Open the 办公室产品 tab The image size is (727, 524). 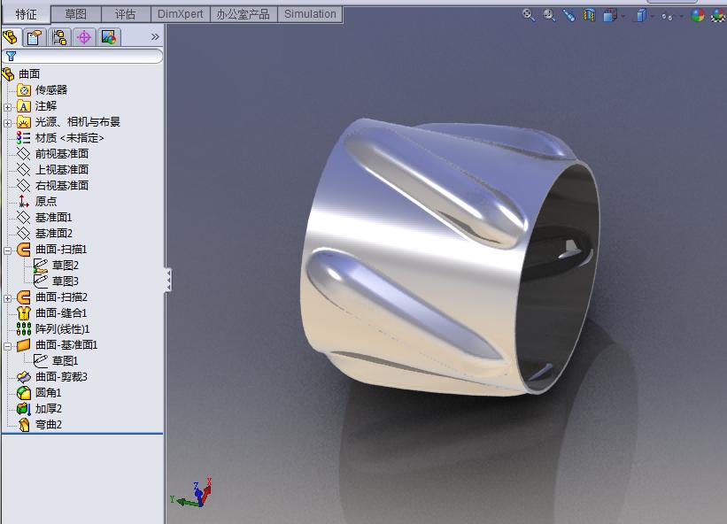(244, 14)
